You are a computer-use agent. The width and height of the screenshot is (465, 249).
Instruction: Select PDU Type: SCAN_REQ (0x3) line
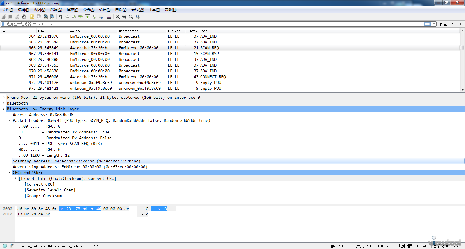[x=60, y=144]
